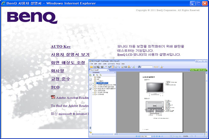Viewport: 209px width, 139px height.
Task: Open the Comments bubble icon in Foxit sidebar
Action: (90, 84)
